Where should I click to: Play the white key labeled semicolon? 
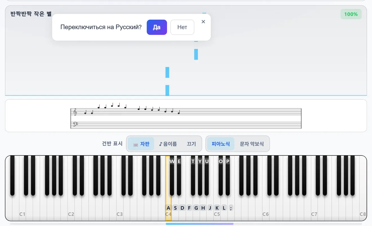coord(231,208)
